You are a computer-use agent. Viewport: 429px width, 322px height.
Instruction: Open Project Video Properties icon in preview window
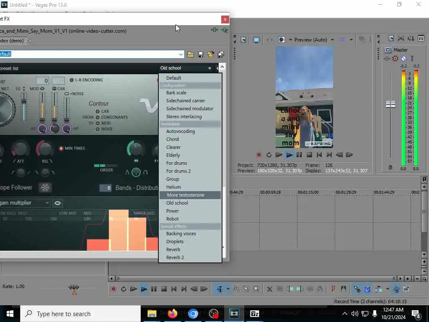tap(243, 40)
